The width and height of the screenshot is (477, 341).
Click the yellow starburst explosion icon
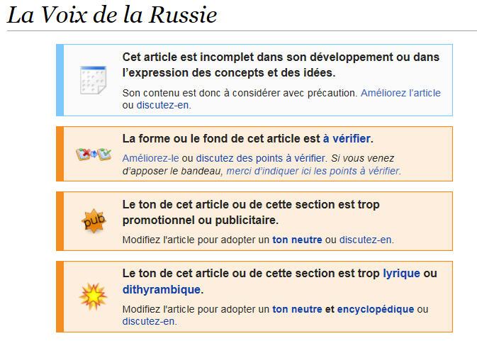tap(93, 296)
